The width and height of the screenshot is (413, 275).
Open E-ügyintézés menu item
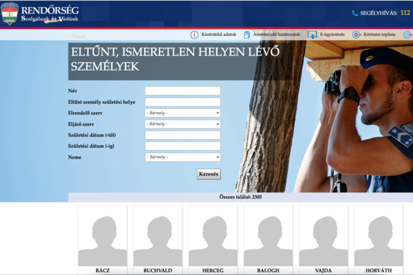332,35
